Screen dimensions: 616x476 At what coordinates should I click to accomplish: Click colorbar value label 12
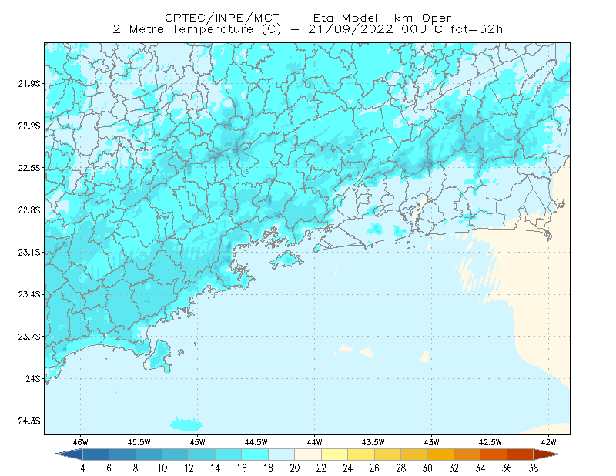(x=189, y=468)
